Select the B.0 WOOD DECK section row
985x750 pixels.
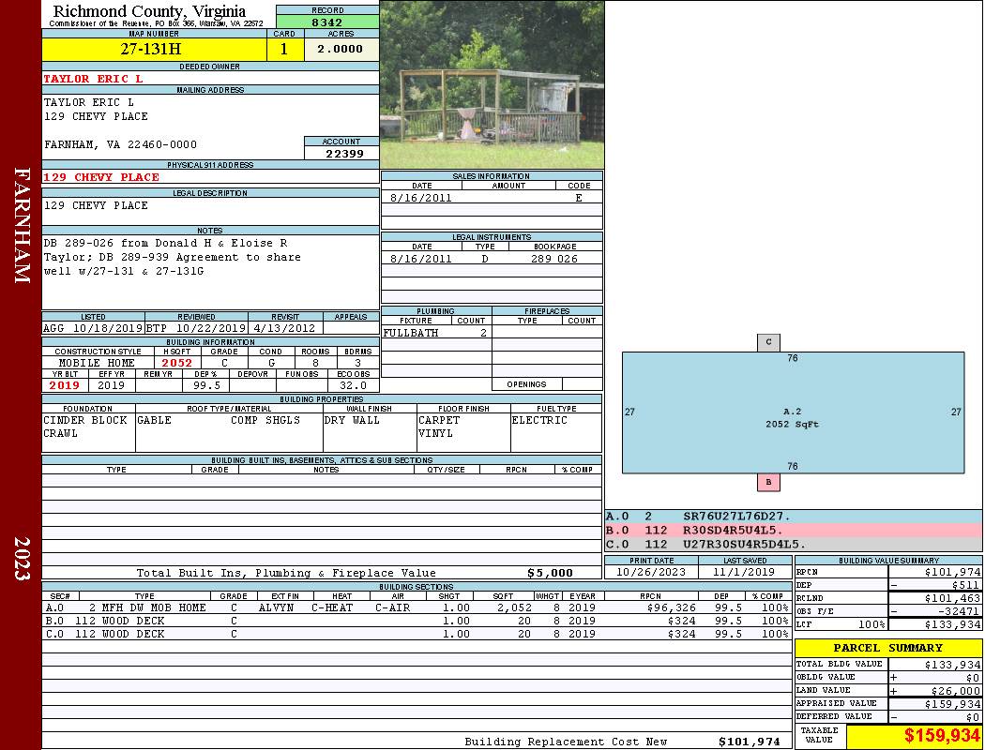[x=417, y=621]
